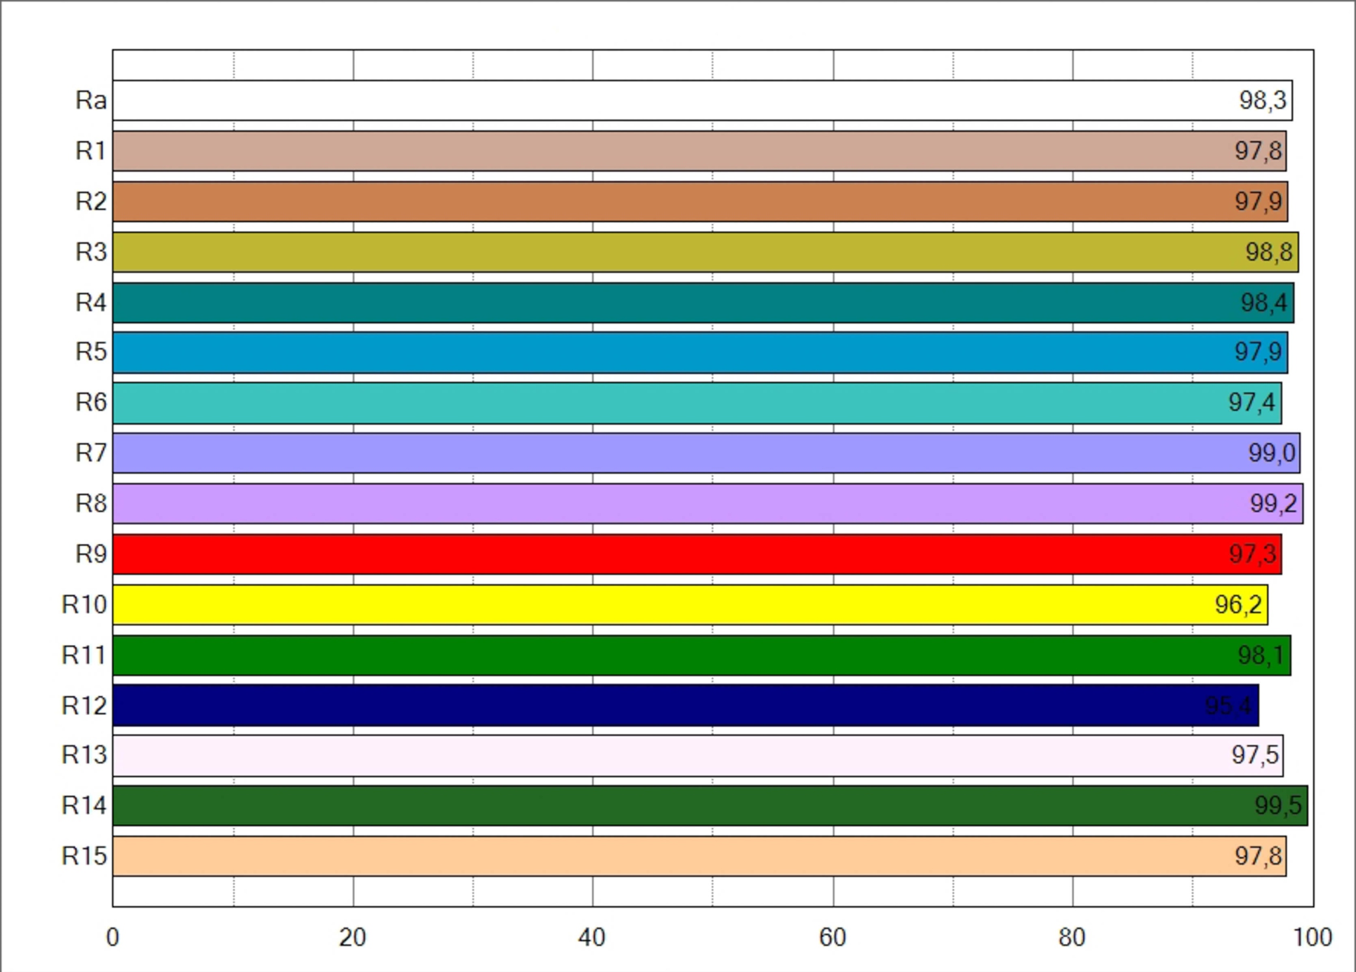This screenshot has height=972, width=1356.
Task: Click the 96,2 value label
Action: tap(1238, 605)
